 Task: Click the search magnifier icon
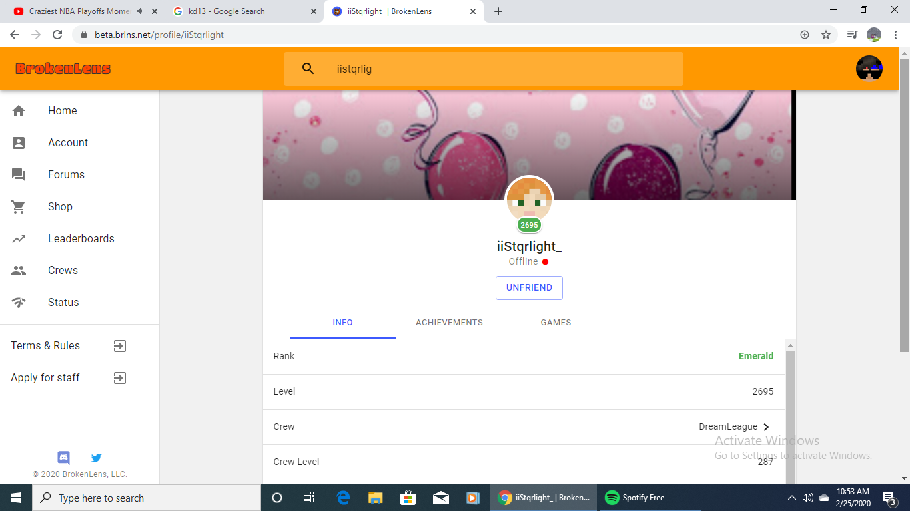308,69
